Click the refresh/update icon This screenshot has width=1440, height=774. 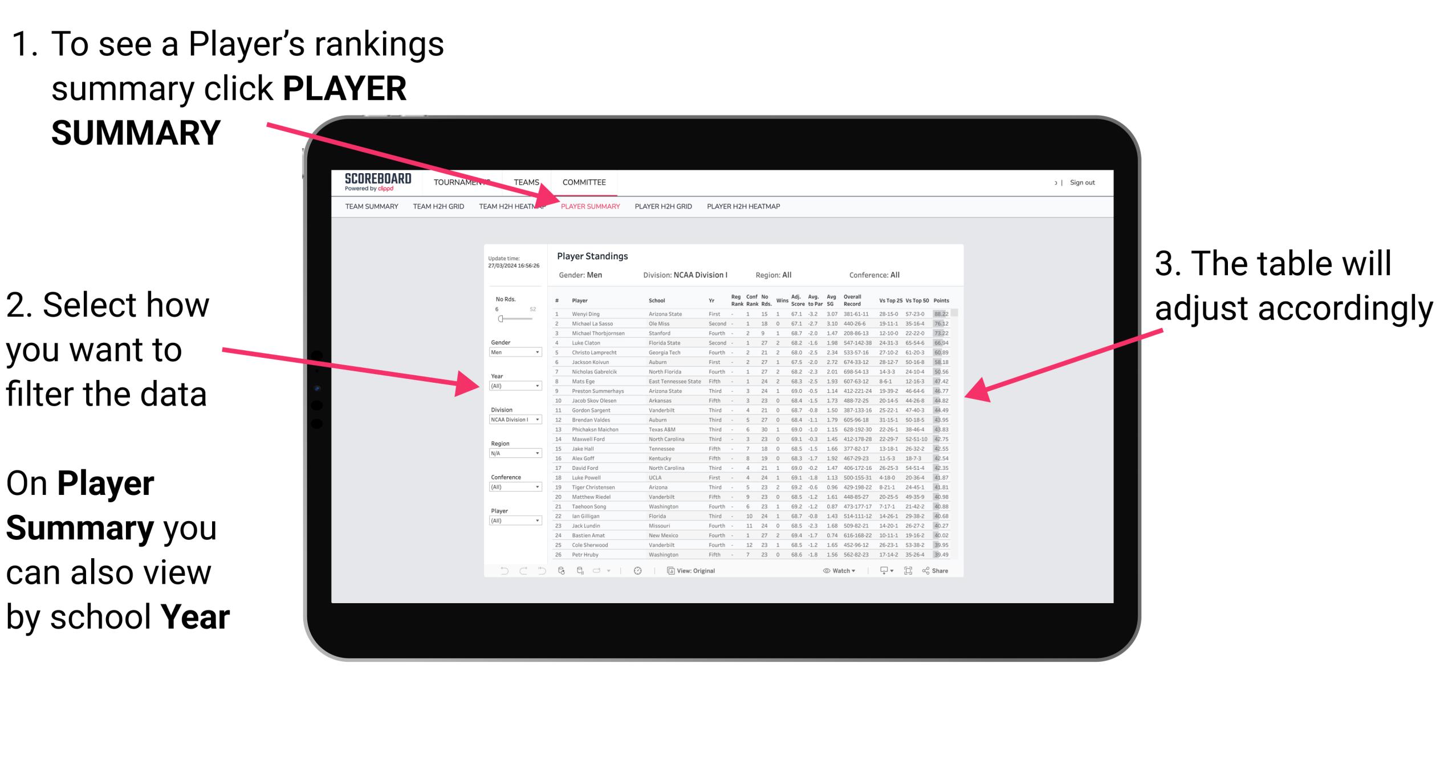coord(561,573)
